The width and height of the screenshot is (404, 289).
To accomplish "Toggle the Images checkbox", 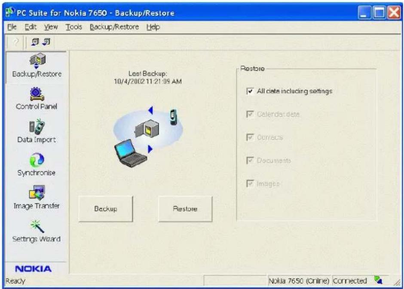I will tap(250, 183).
